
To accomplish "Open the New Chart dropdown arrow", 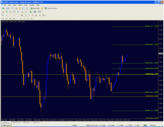I will pos(5,8).
